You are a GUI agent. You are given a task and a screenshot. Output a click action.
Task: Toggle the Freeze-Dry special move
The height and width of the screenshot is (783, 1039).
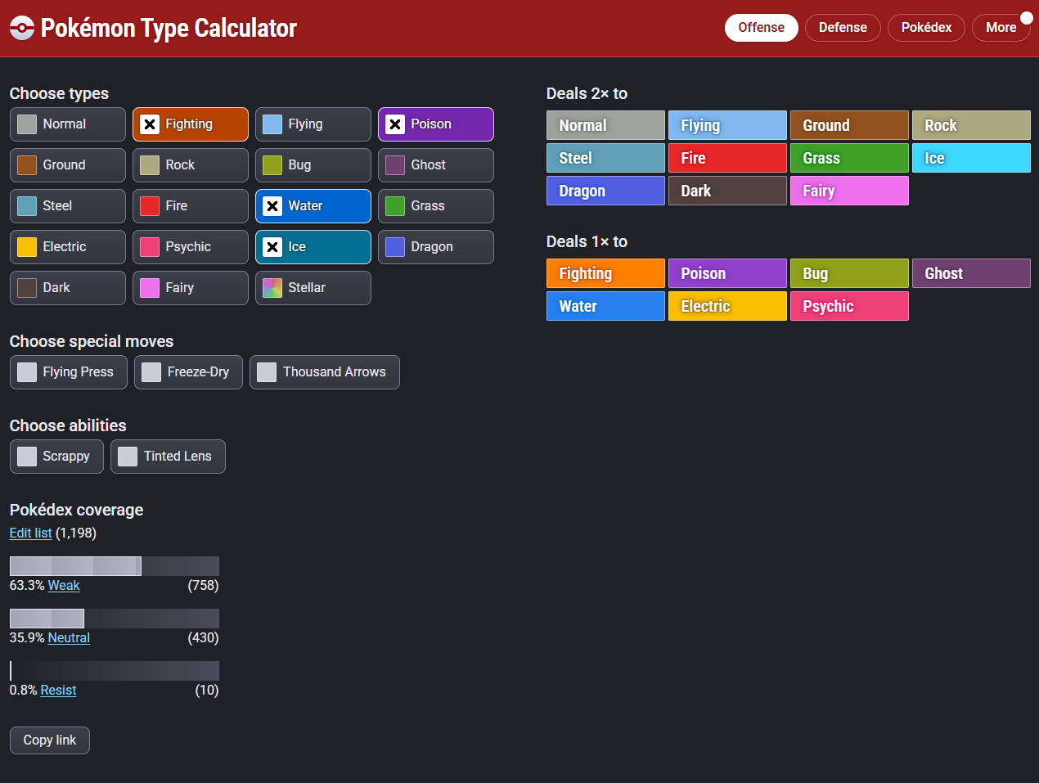point(188,372)
